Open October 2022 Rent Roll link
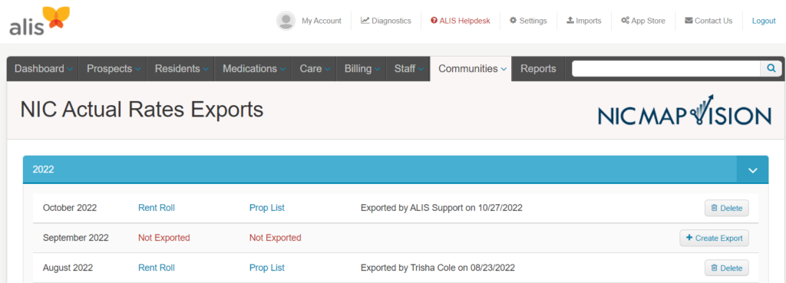The height and width of the screenshot is (283, 786). [157, 208]
